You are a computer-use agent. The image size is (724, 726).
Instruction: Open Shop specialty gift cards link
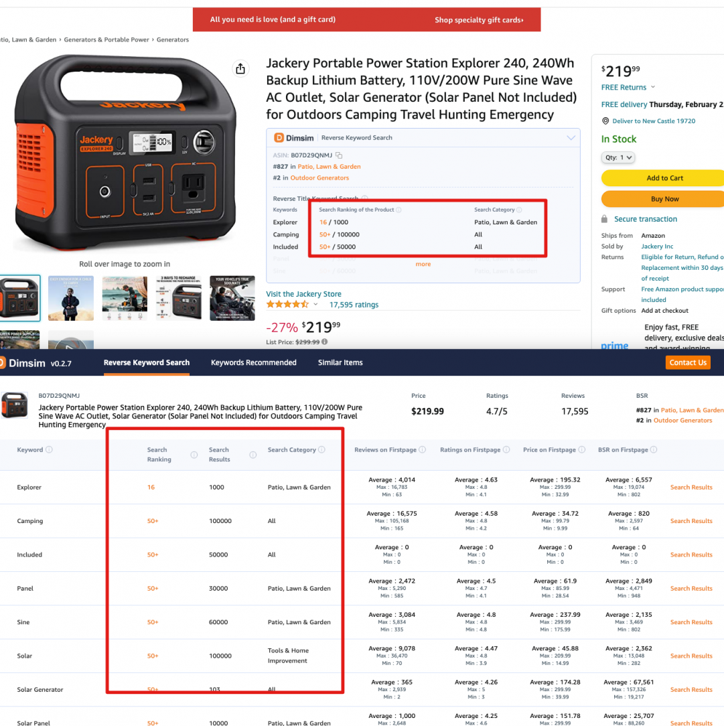pos(479,20)
